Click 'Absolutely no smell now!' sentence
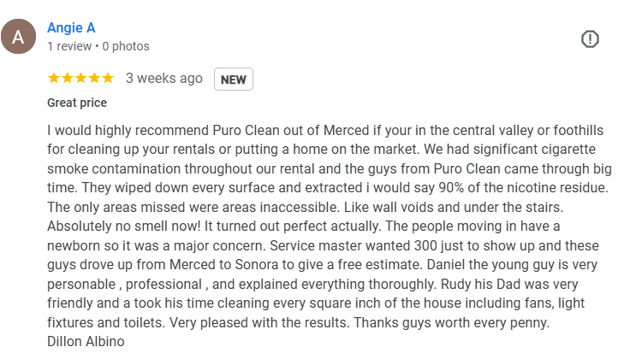 pyautogui.click(x=124, y=227)
